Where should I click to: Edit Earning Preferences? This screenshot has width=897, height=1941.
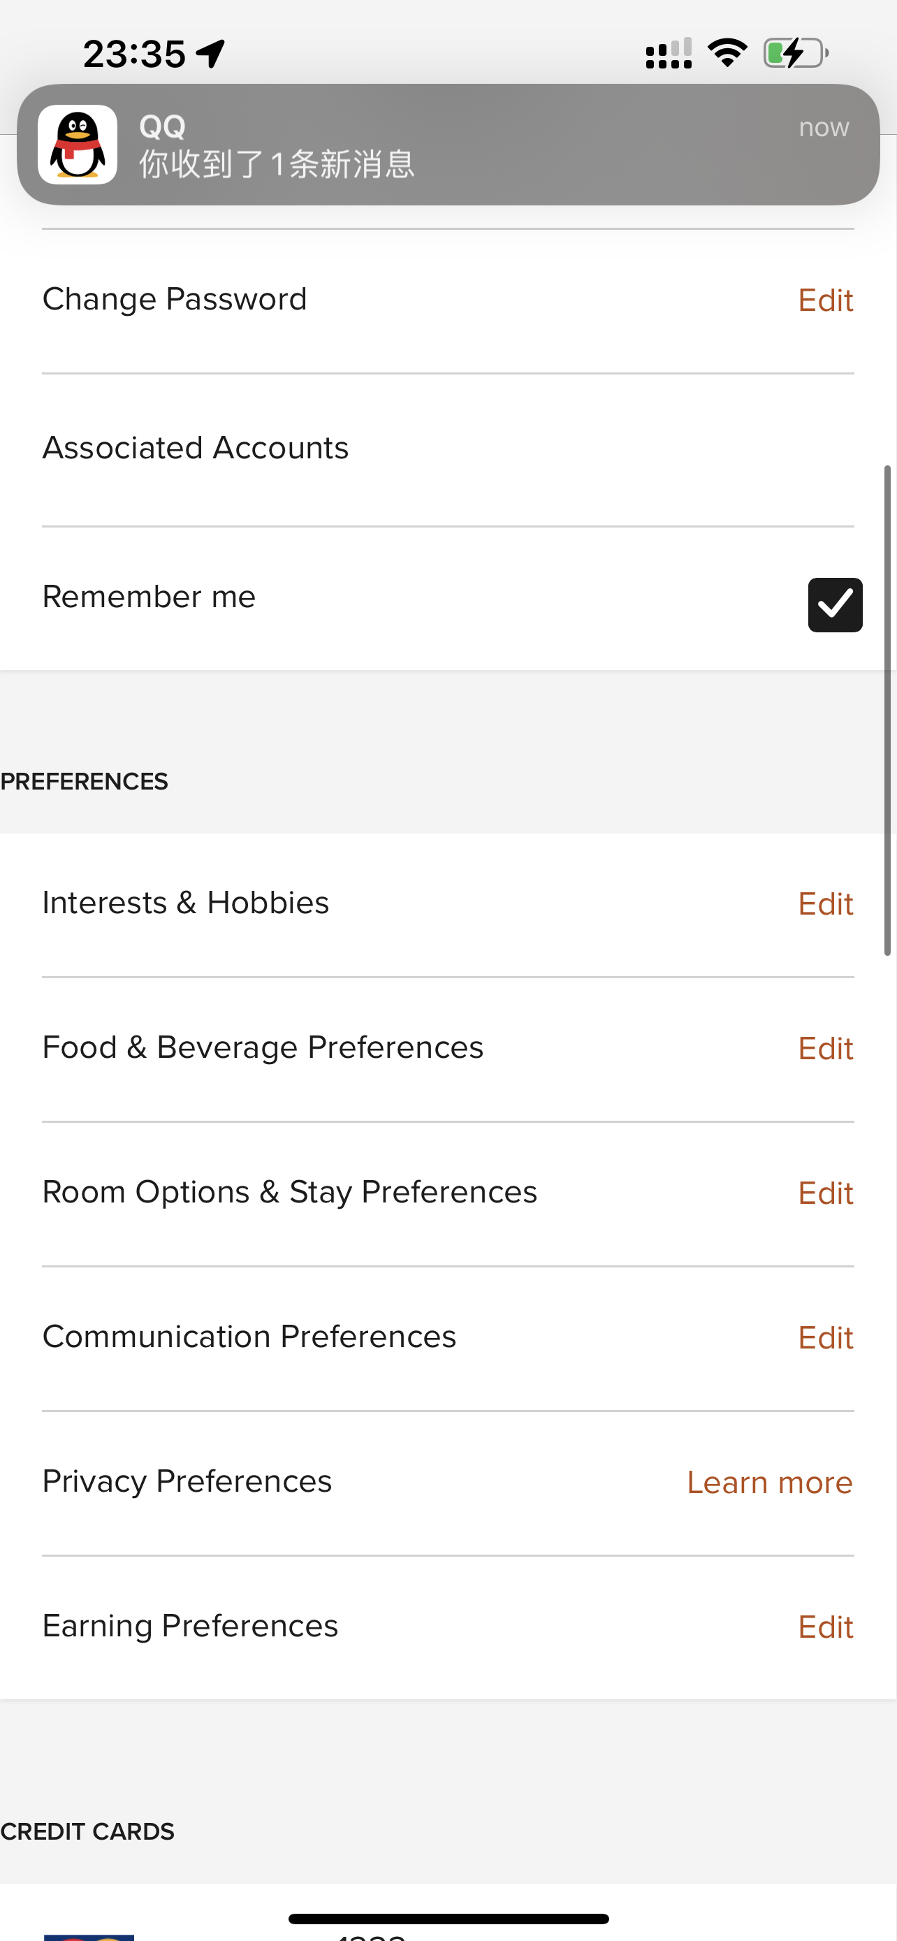coord(826,1627)
